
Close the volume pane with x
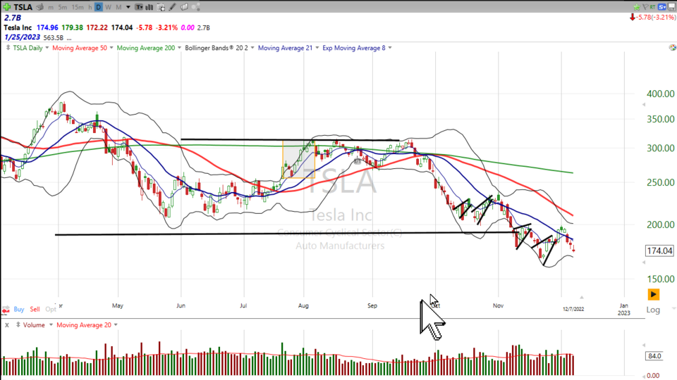point(6,325)
